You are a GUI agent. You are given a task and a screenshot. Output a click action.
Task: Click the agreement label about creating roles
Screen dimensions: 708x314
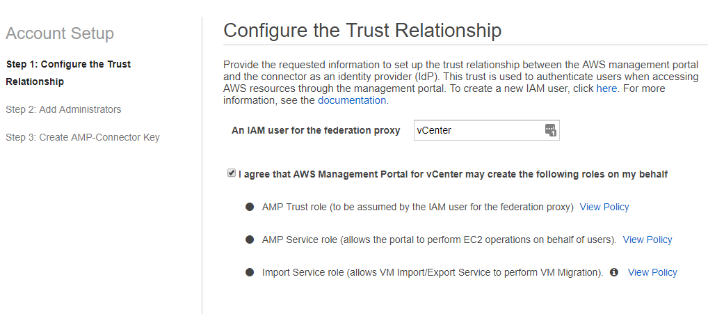[453, 174]
